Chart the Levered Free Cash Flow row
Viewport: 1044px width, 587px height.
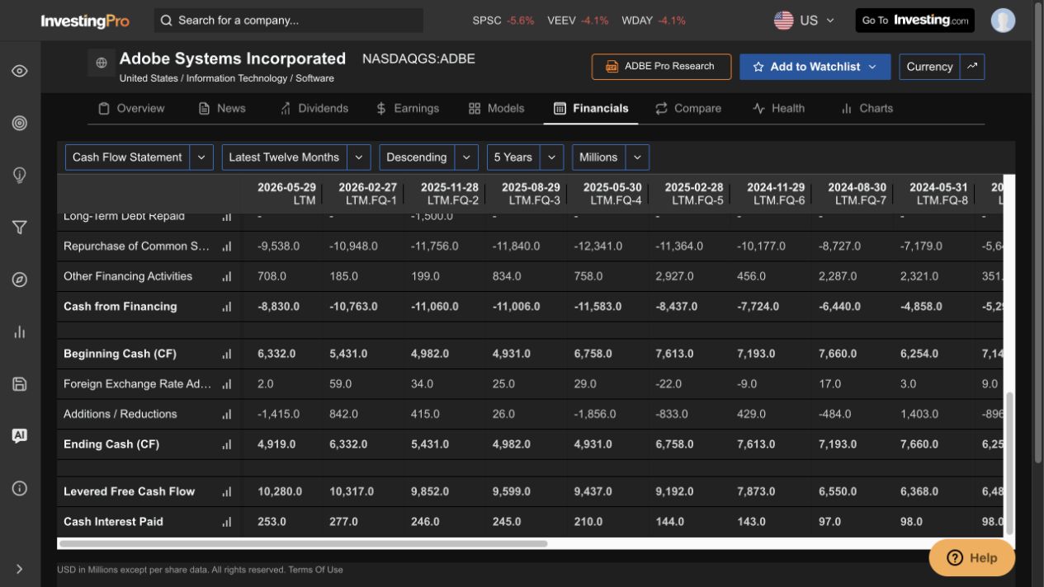226,492
